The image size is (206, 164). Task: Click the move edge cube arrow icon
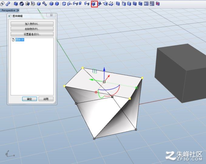pyautogui.click(x=100, y=4)
